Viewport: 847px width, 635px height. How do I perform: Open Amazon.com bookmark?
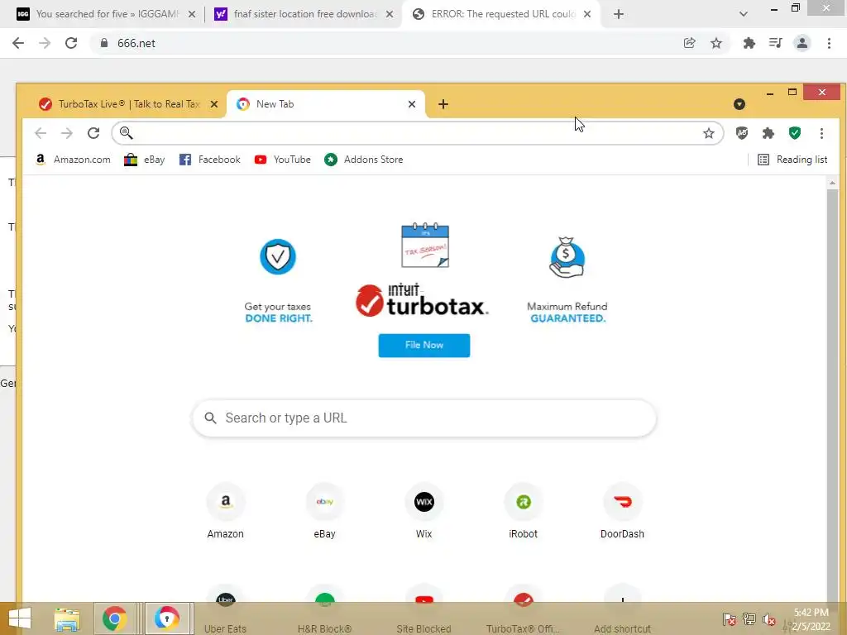click(73, 160)
